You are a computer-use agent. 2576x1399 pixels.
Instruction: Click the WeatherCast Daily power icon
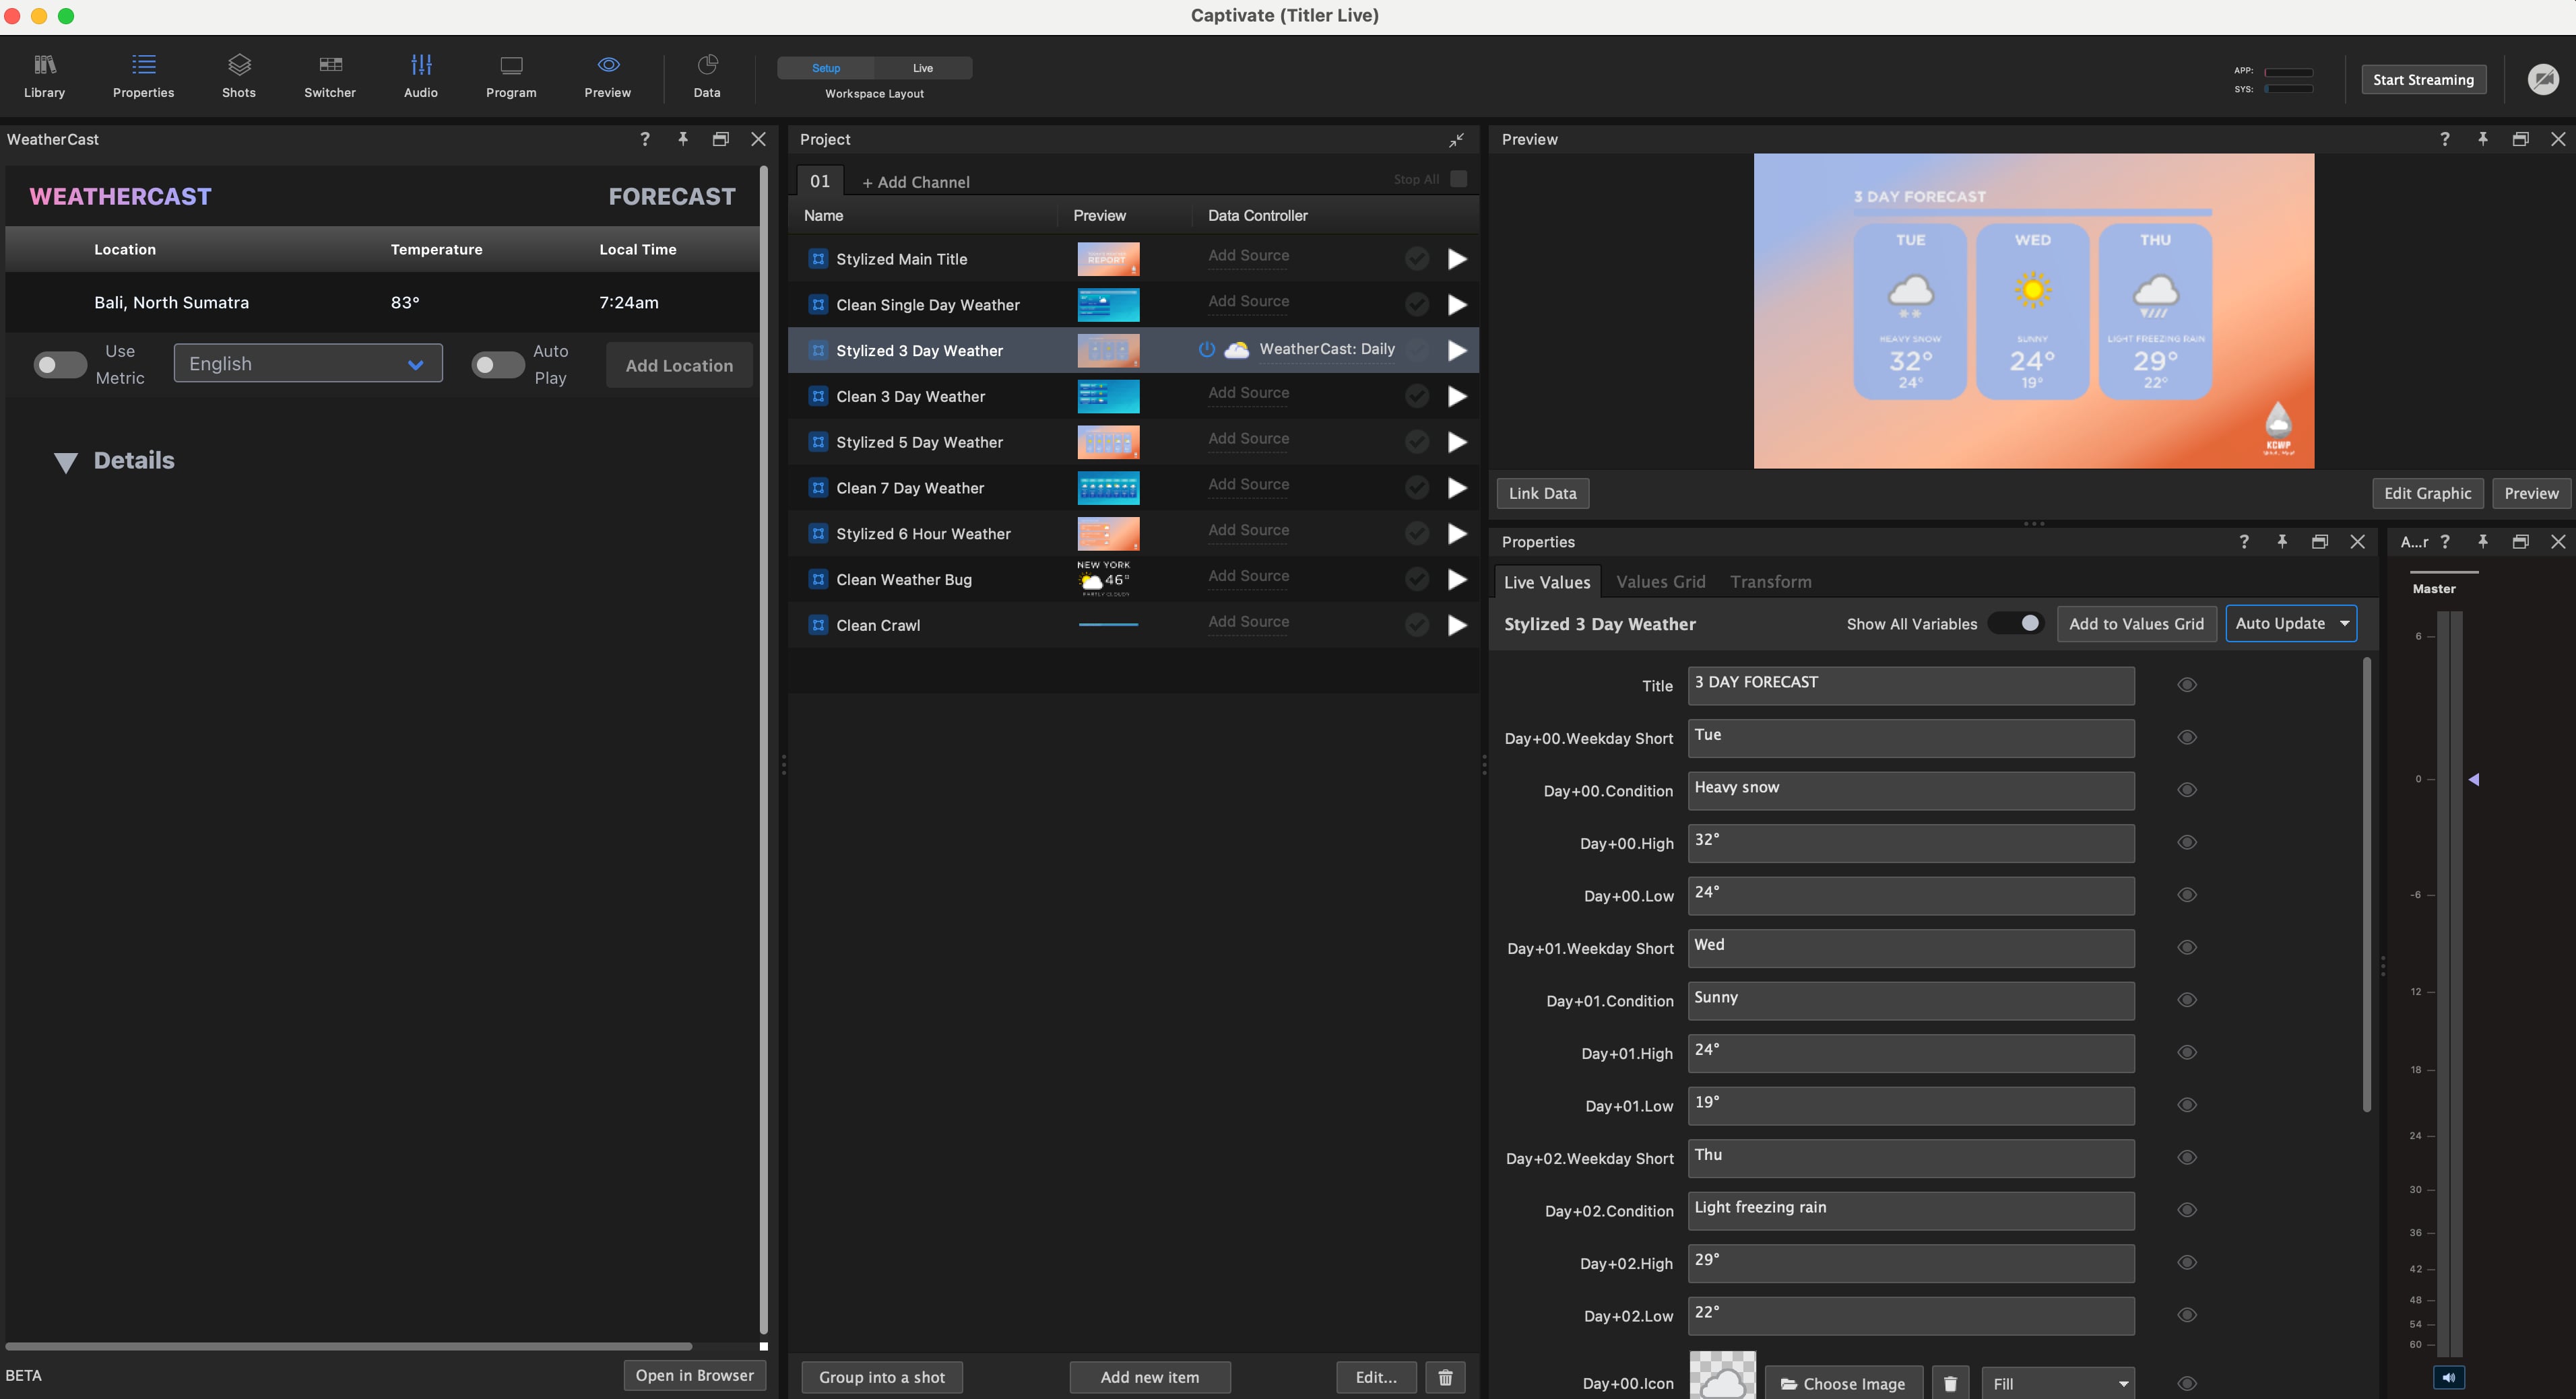click(1206, 350)
